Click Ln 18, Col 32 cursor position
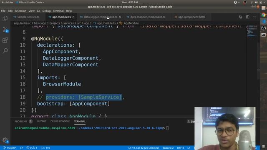The width and height of the screenshot is (267, 150). [x=144, y=148]
